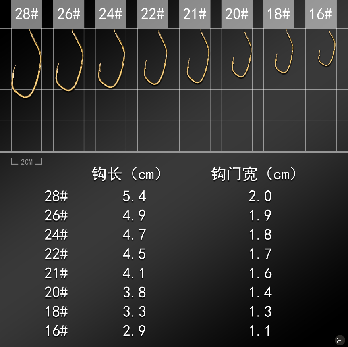Screen dimensions: 348x347
Task: Select the 20# hook image
Action: 241,56
